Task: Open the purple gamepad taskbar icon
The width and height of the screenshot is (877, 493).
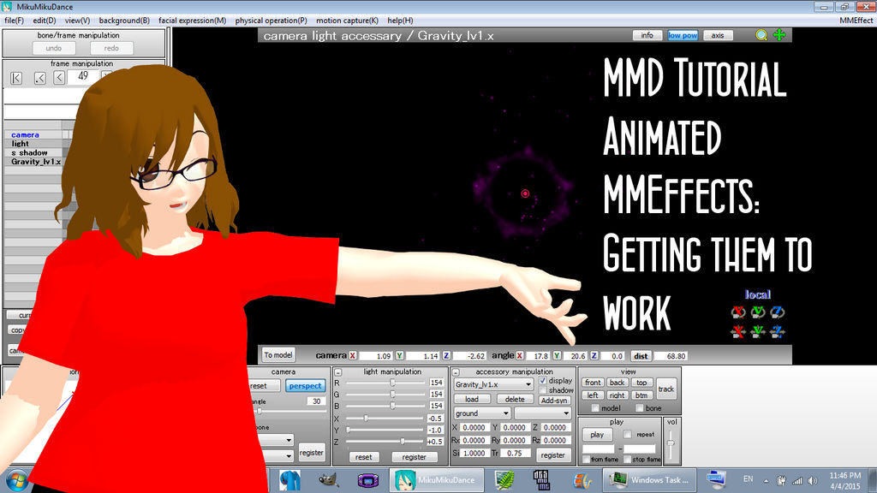Action: click(x=367, y=480)
